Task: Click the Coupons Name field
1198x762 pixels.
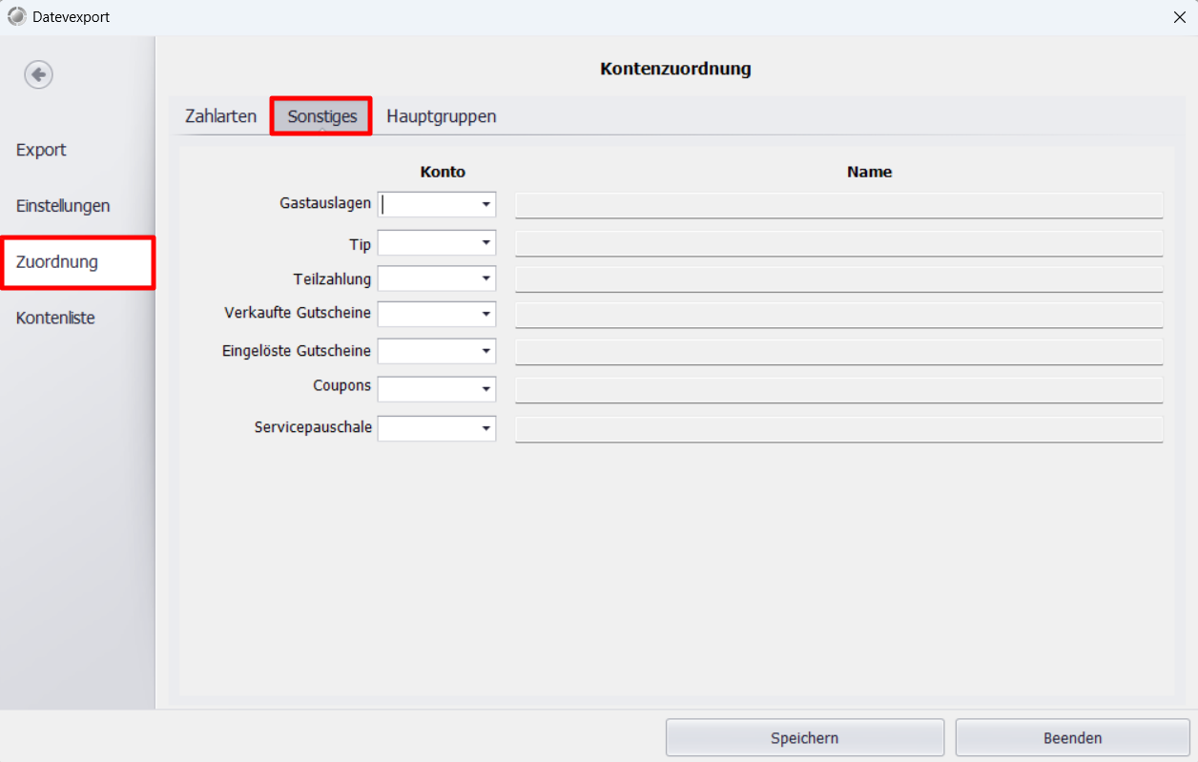Action: (x=839, y=389)
